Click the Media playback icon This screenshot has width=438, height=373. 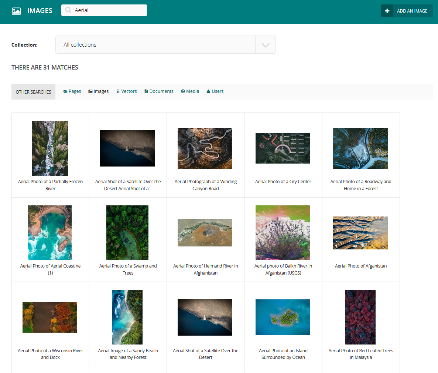(x=182, y=91)
